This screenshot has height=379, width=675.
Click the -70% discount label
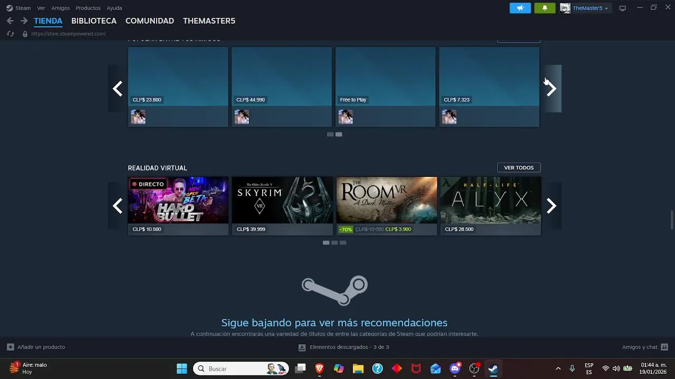(345, 230)
